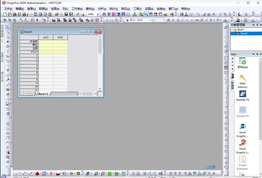262x178 pixels.
Task: Click the column plot icon in bottom toolbar
Action: (37, 173)
